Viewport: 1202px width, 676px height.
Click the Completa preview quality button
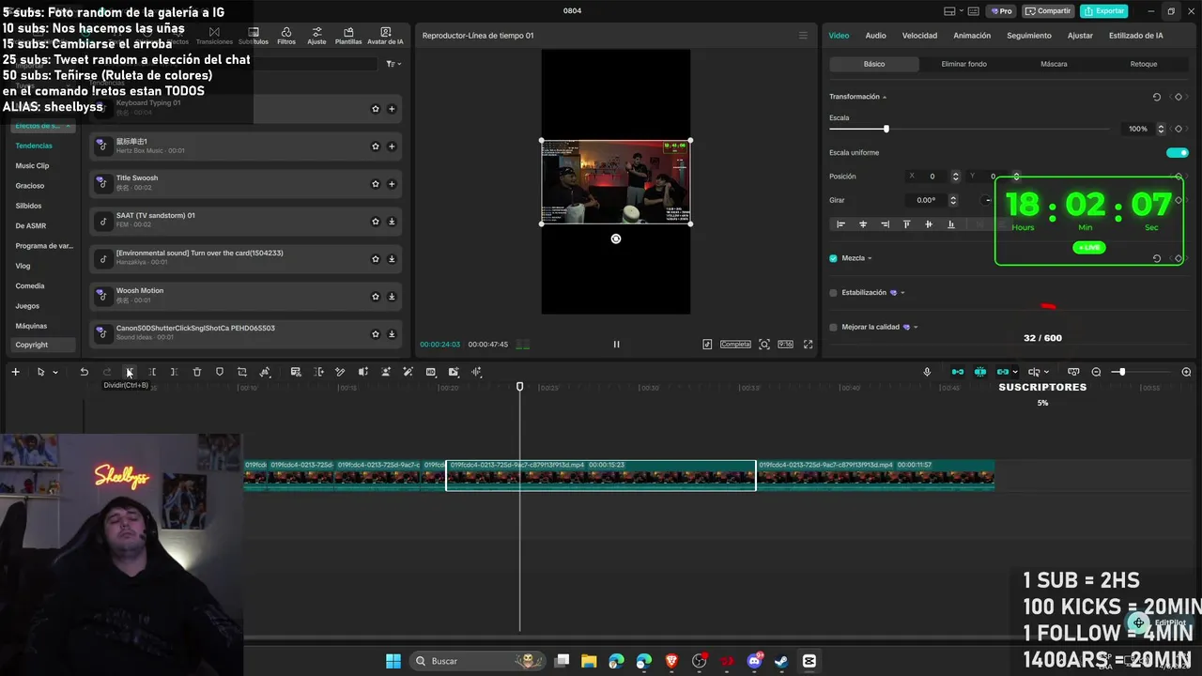735,345
